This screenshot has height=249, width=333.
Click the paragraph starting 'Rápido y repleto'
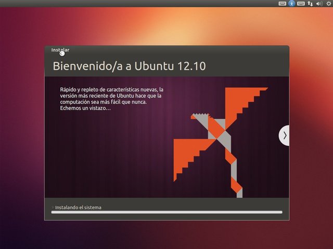point(112,99)
